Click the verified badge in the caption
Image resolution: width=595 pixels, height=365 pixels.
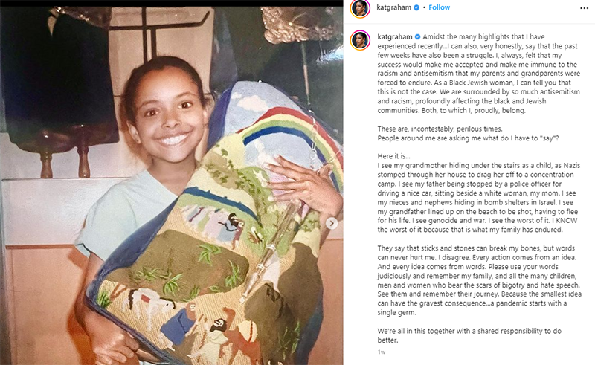417,37
